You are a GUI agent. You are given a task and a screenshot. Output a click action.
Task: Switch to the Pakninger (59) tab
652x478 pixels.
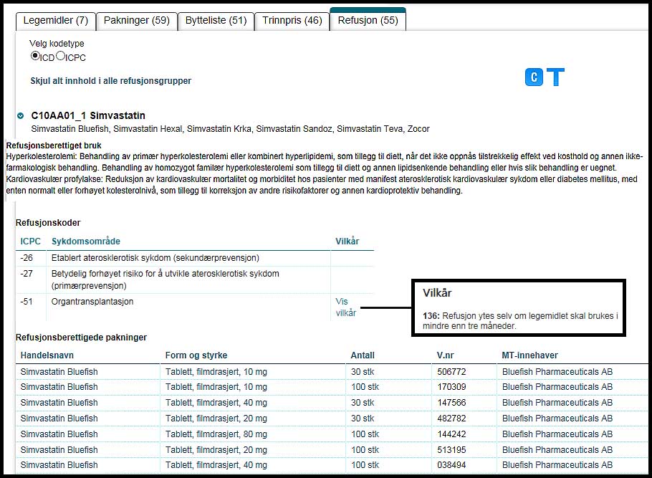click(136, 21)
